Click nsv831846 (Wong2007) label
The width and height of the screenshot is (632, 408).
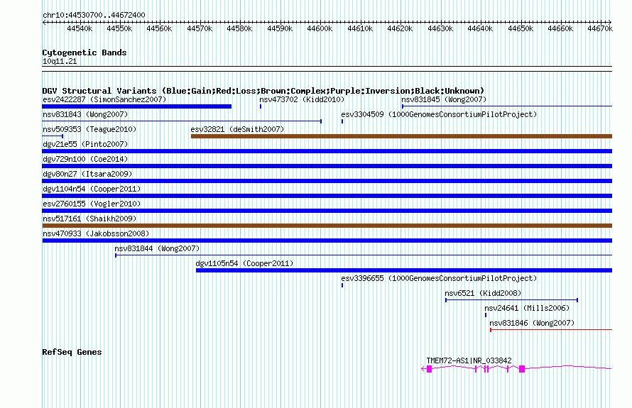click(532, 323)
